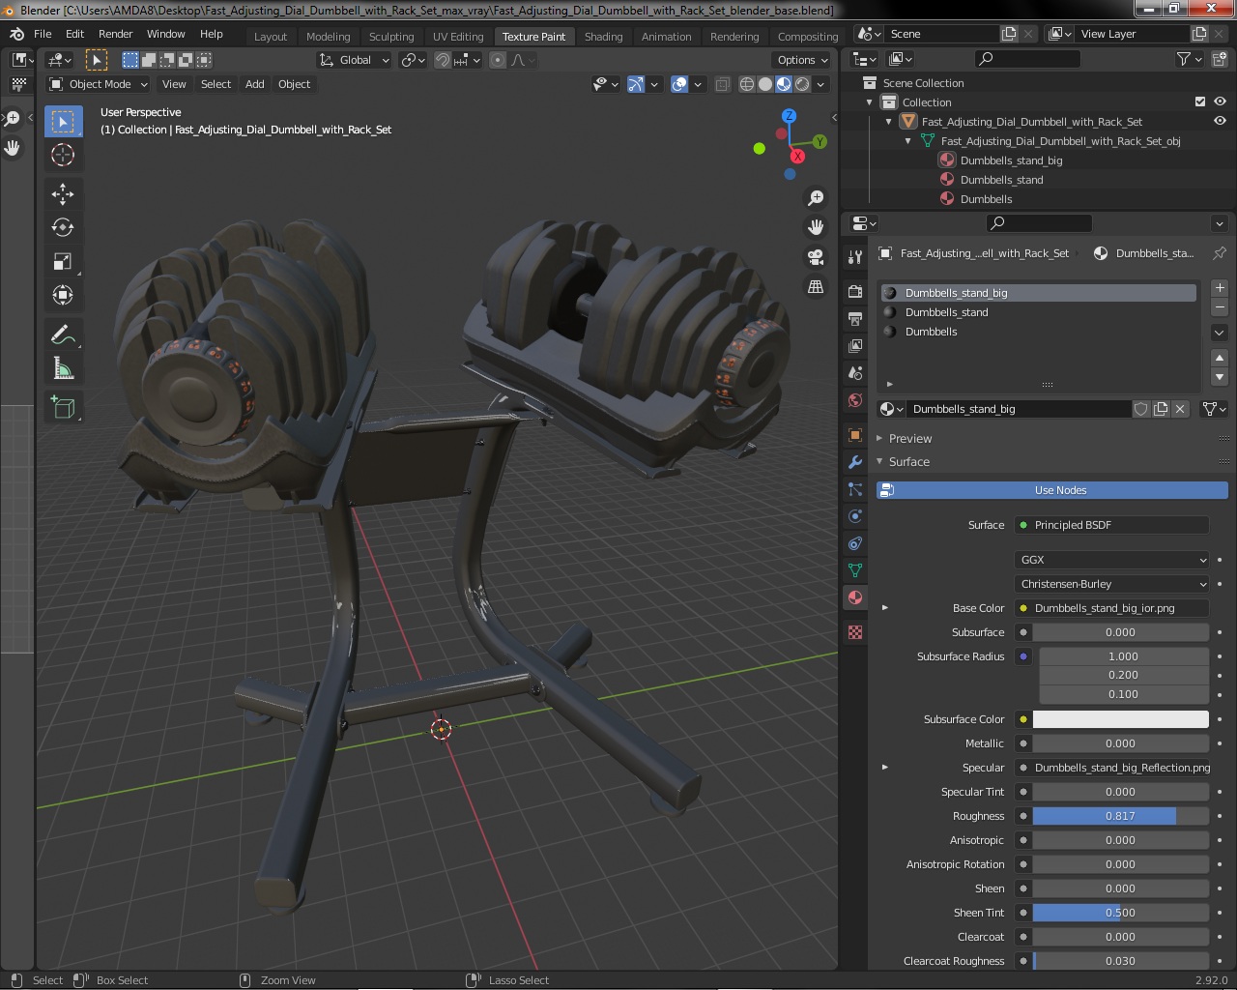Open the GGX distribution dropdown
This screenshot has width=1237, height=990.
(x=1112, y=560)
